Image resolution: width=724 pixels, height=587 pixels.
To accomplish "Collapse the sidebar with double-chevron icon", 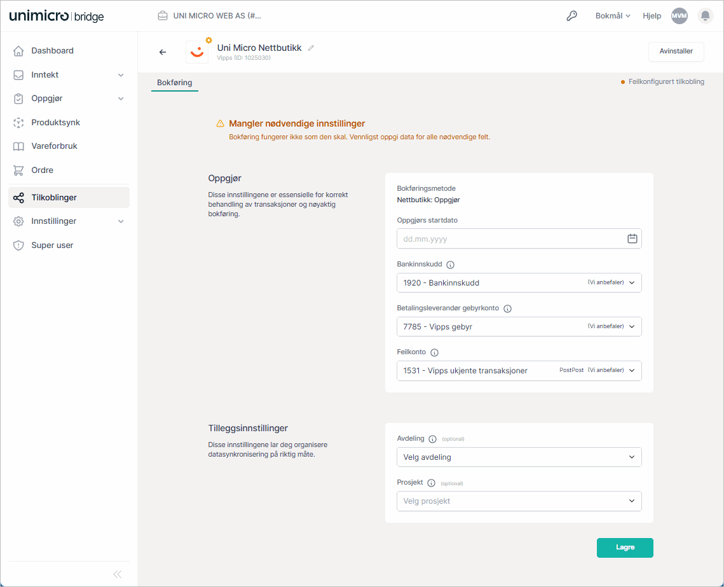I will tap(118, 574).
